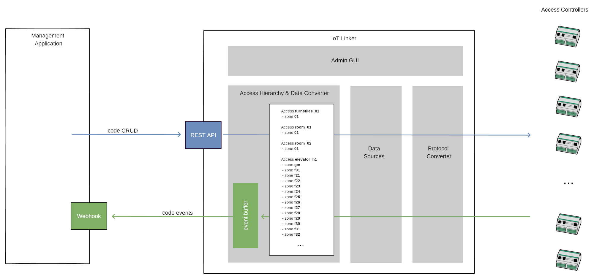Click zone f24 in the elevator list
Screen dimensions: 594x279
(x=292, y=191)
